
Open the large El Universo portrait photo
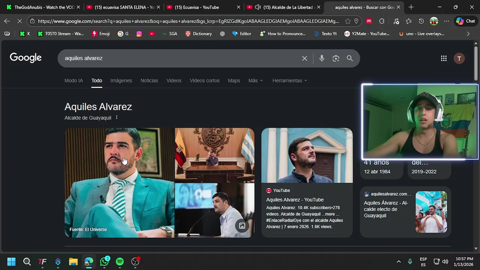click(119, 183)
